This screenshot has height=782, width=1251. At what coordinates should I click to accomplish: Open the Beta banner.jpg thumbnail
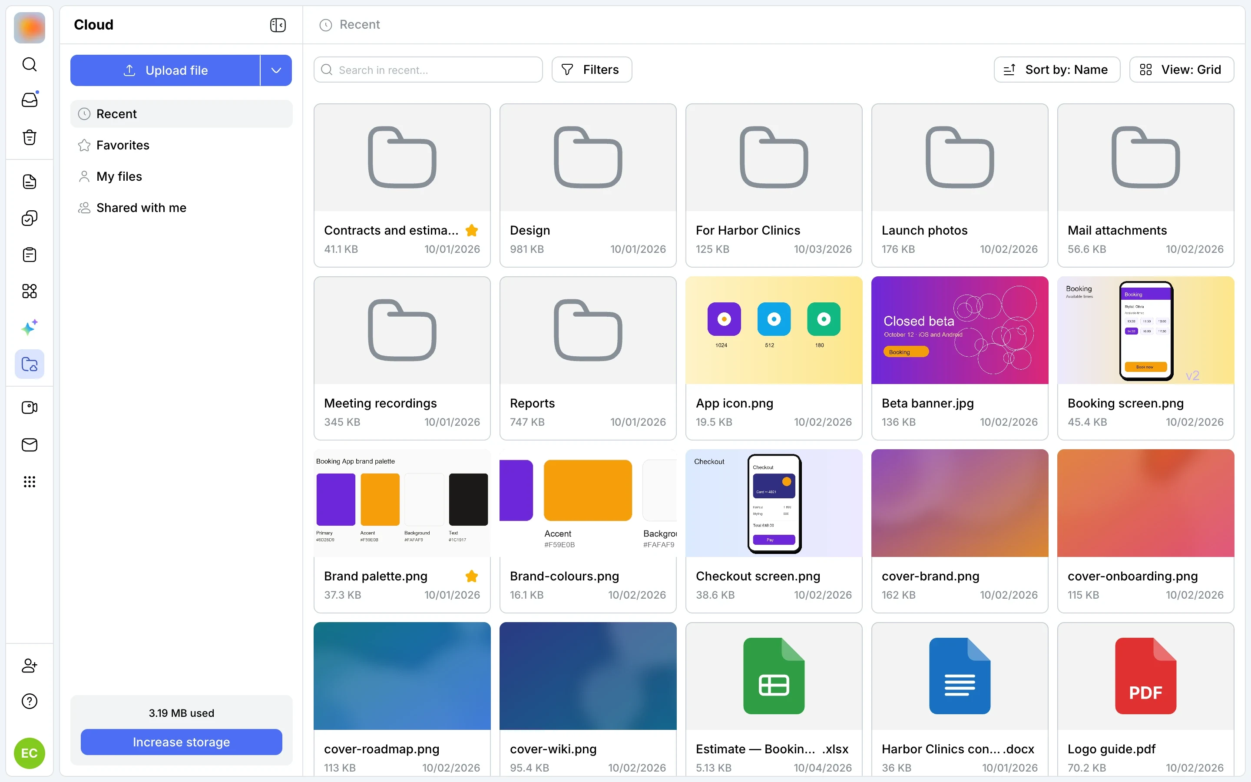coord(960,330)
